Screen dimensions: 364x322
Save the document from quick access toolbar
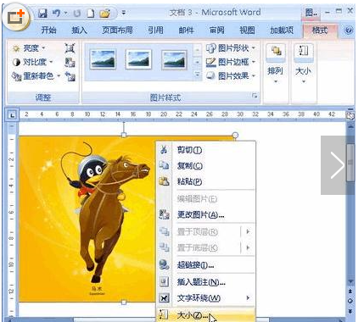[42, 13]
